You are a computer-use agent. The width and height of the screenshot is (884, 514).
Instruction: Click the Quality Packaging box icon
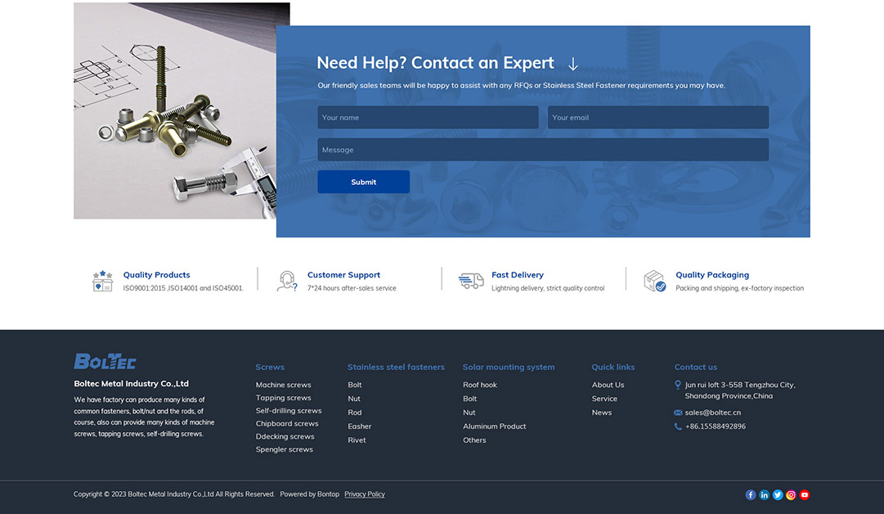(x=654, y=281)
